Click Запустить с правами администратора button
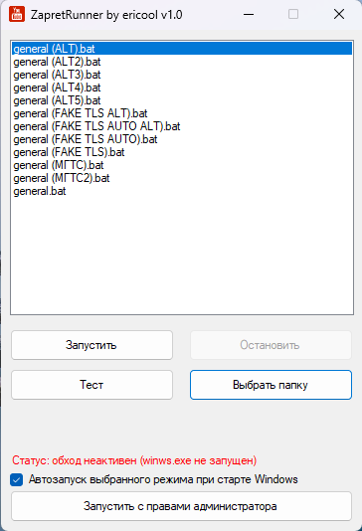This screenshot has width=362, height=531. (x=181, y=506)
